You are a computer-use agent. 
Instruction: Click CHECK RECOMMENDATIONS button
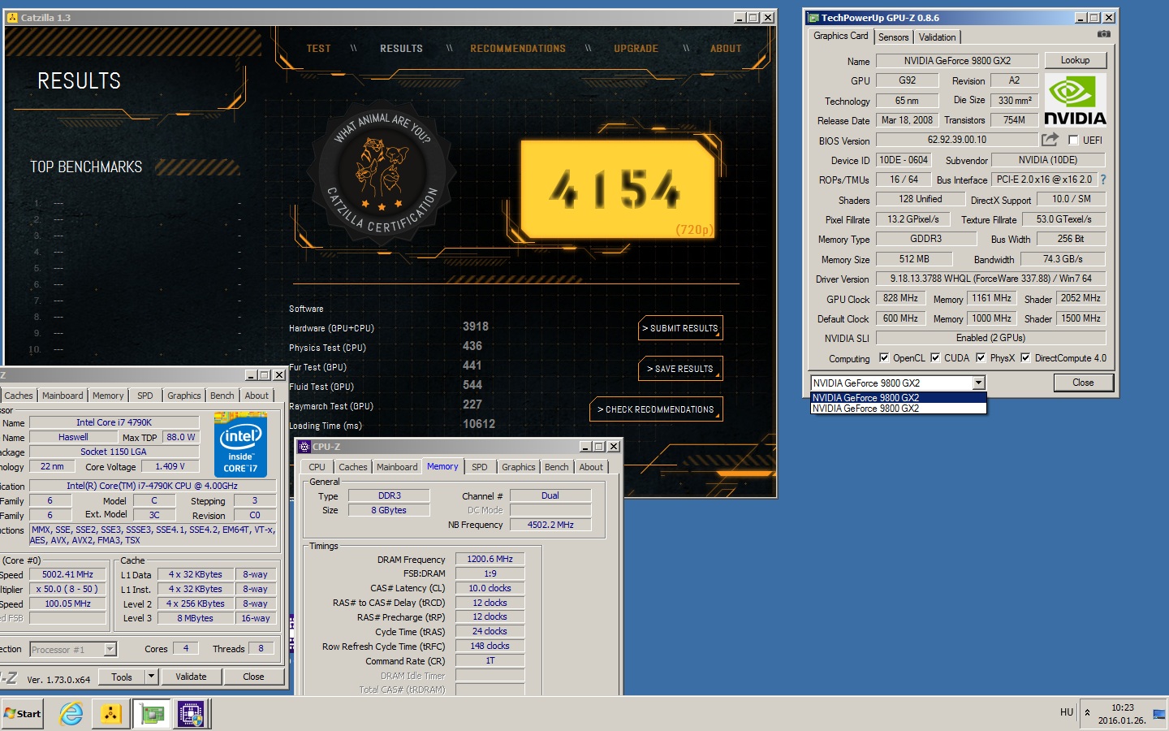coord(656,409)
